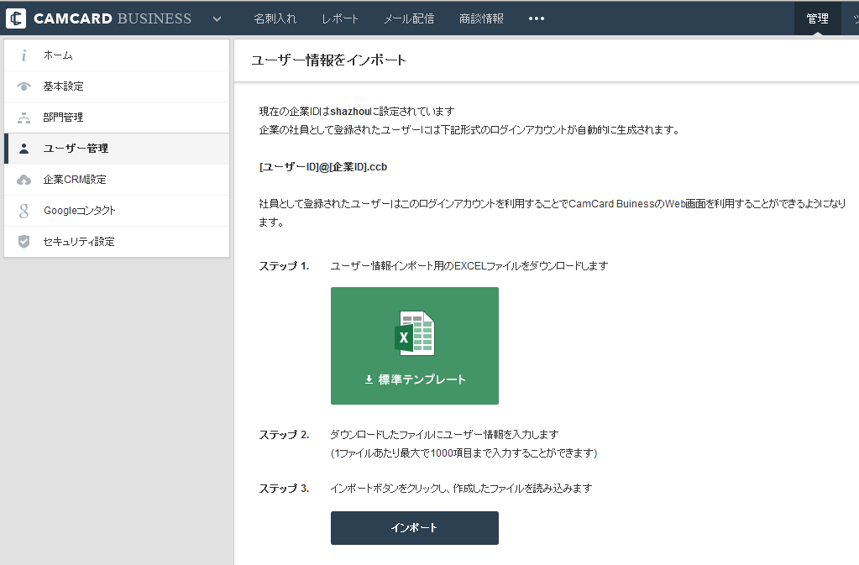Click the ホーム info icon
The width and height of the screenshot is (859, 565).
[x=24, y=55]
